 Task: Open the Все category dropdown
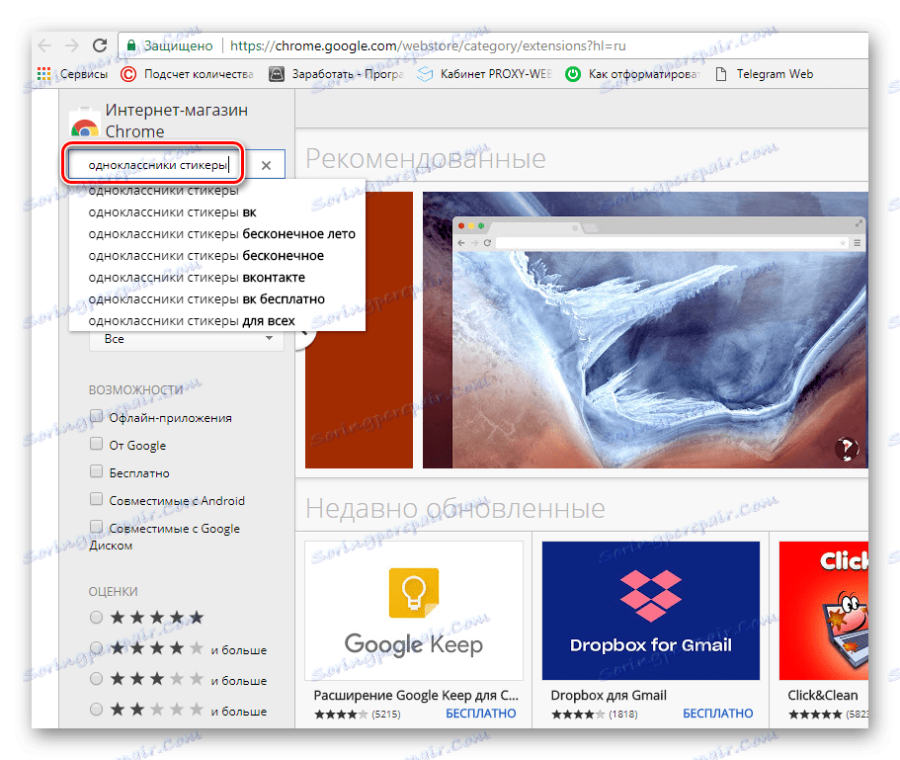pos(187,339)
